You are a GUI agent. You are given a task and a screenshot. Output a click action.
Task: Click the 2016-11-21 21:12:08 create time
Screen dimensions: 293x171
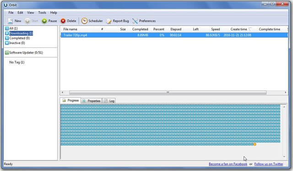[x=237, y=35]
